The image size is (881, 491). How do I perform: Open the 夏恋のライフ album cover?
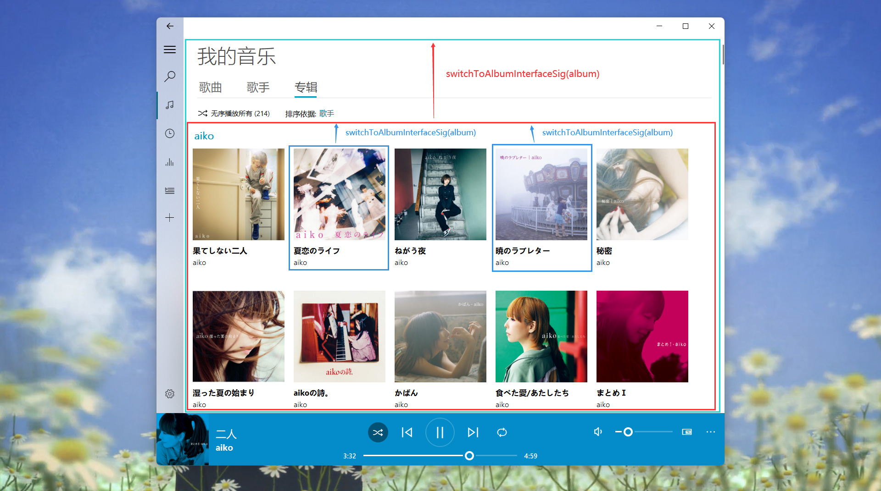(340, 194)
